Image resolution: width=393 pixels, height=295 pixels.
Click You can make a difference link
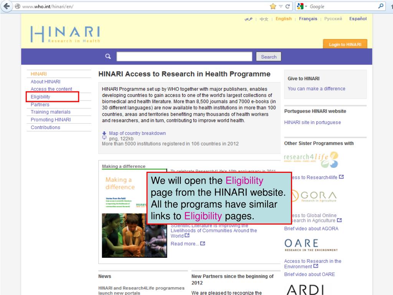[x=316, y=89]
